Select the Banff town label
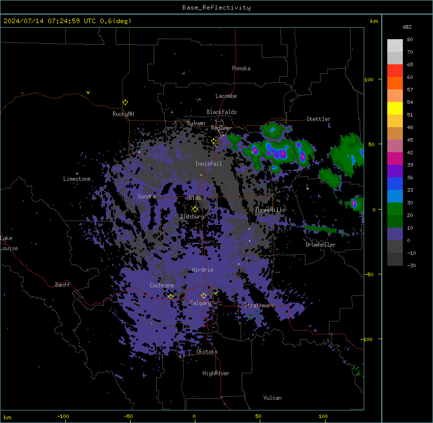Screen dimensions: 433x423 tap(62, 285)
